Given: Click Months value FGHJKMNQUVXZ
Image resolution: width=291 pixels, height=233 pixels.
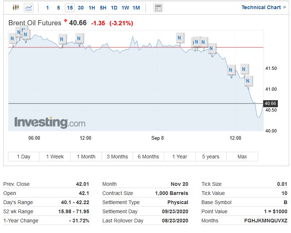Looking at the screenshot, I should 266,221.
